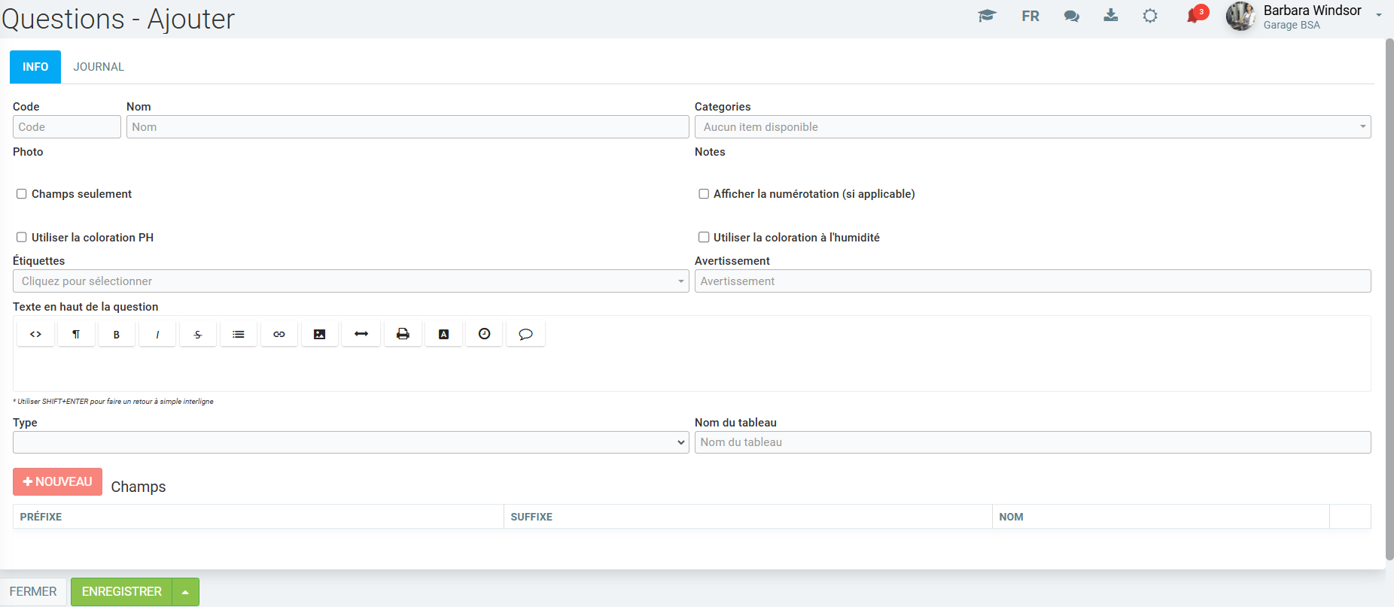
Task: Open the Type select dropdown
Action: coord(350,442)
